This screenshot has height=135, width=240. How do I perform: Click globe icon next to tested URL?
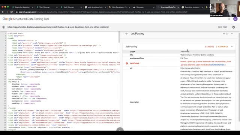click(x=4, y=27)
